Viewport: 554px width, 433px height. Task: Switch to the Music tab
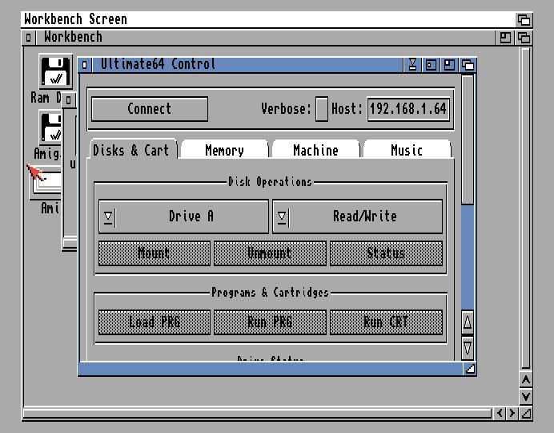407,150
